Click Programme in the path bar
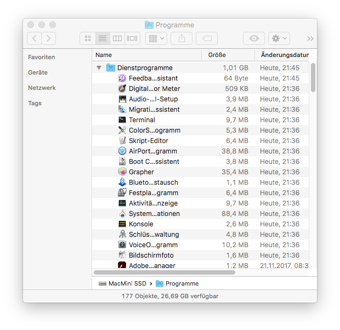This screenshot has width=340, height=330. (177, 283)
